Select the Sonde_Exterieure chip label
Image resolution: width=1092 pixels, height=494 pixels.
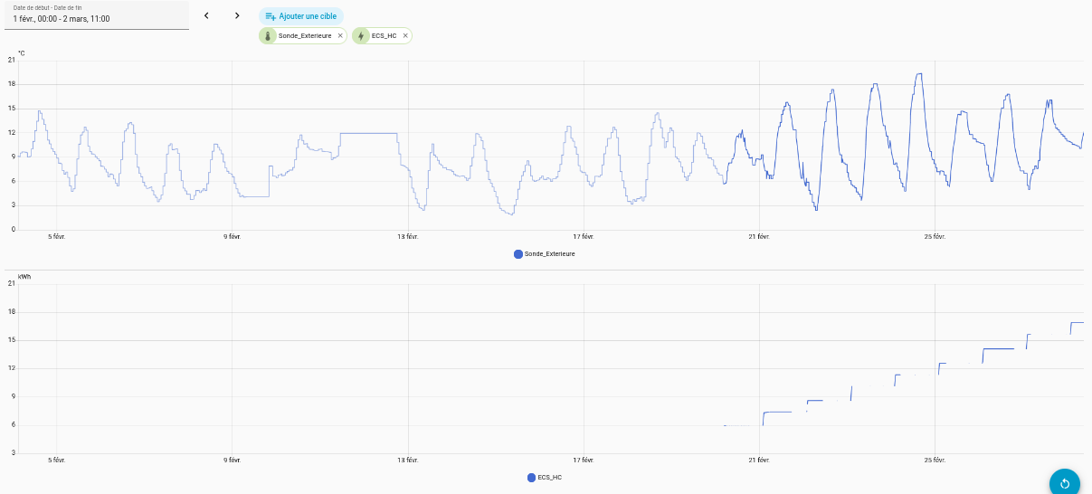click(304, 36)
